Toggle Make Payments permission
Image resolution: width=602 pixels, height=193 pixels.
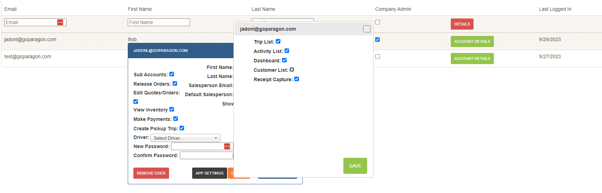pyautogui.click(x=175, y=119)
